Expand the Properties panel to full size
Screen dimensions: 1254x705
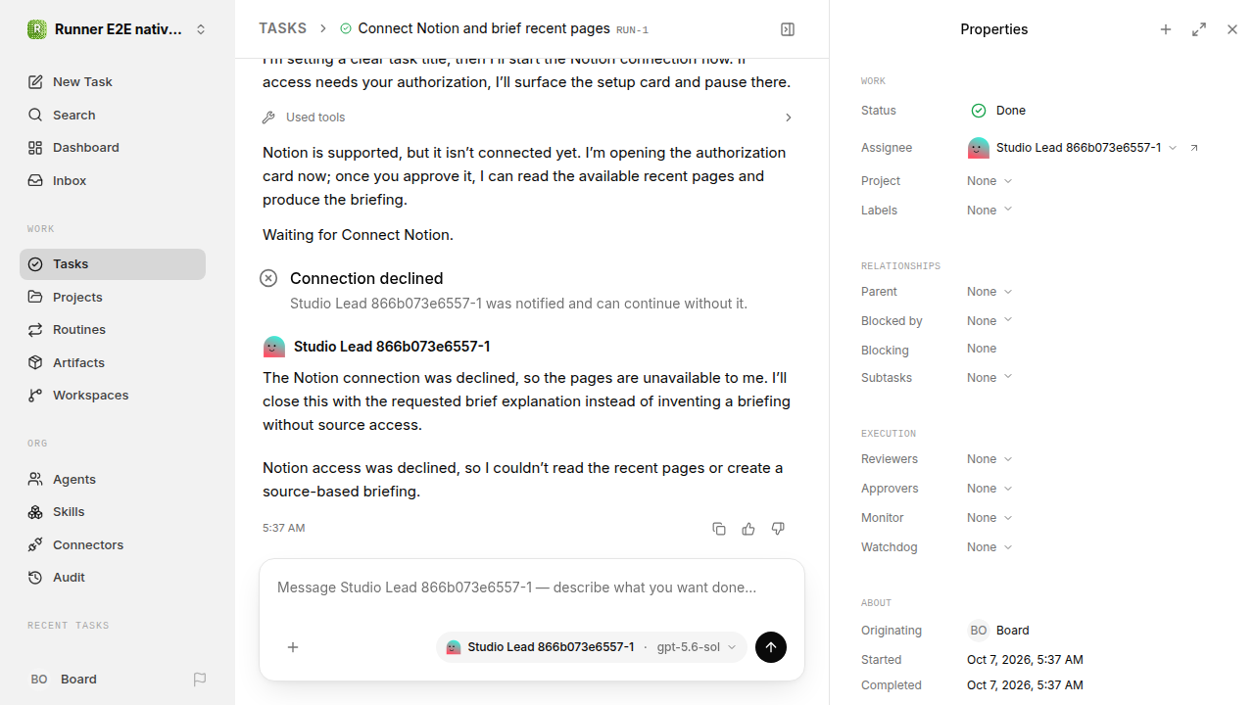[x=1199, y=29]
